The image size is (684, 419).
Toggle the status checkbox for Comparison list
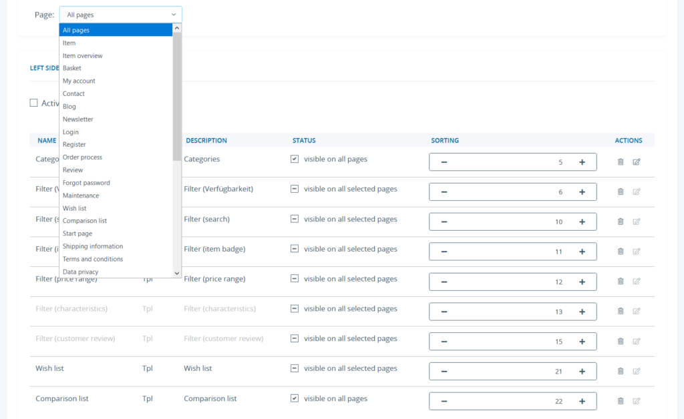tap(295, 398)
